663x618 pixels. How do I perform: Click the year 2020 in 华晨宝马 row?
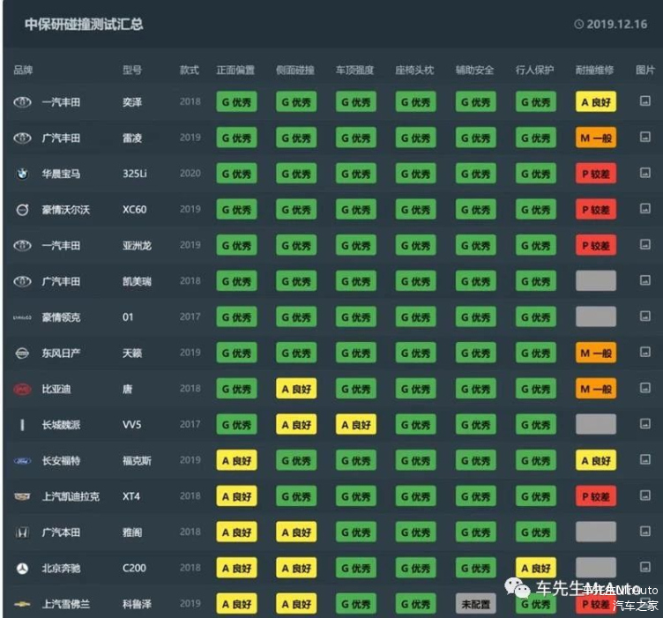190,174
